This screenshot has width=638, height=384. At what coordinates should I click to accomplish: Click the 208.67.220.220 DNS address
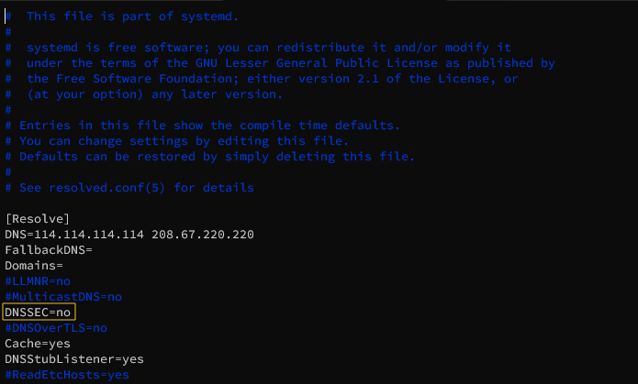203,235
